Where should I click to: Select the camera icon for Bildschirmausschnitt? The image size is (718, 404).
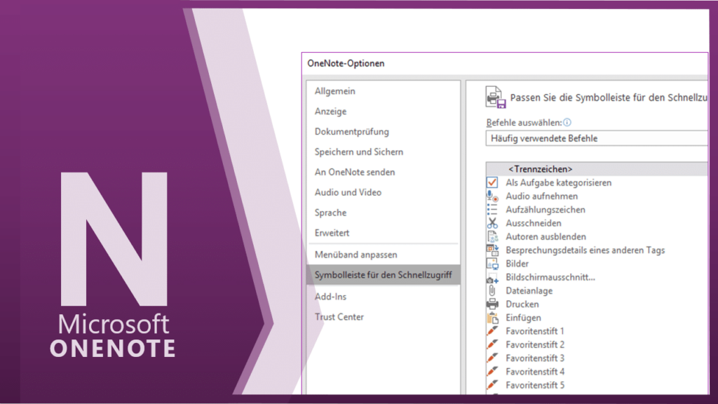tap(492, 277)
